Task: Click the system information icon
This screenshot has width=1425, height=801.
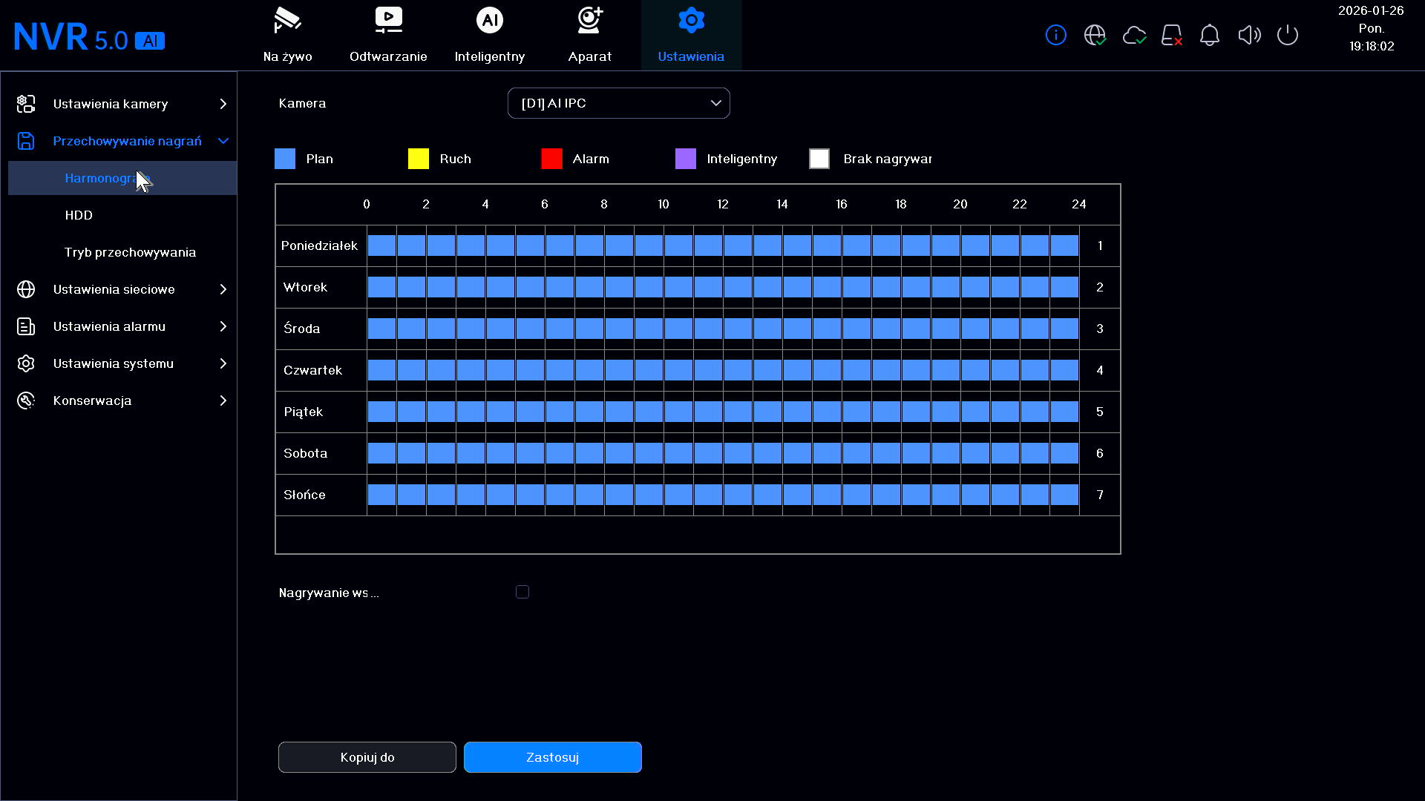Action: pos(1055,35)
